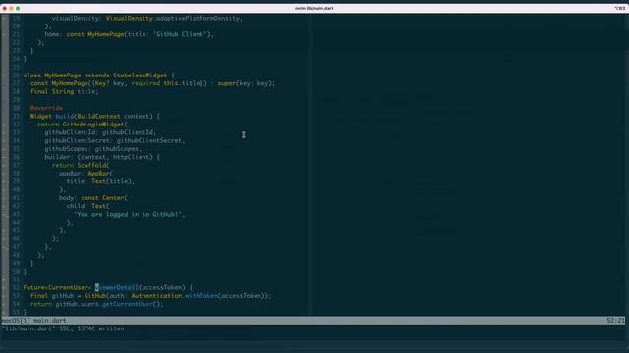Click the '@override' annotation

click(x=46, y=108)
